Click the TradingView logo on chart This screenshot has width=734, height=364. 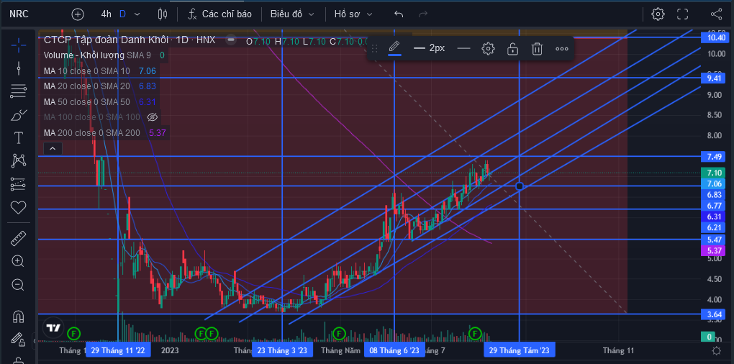click(x=54, y=327)
